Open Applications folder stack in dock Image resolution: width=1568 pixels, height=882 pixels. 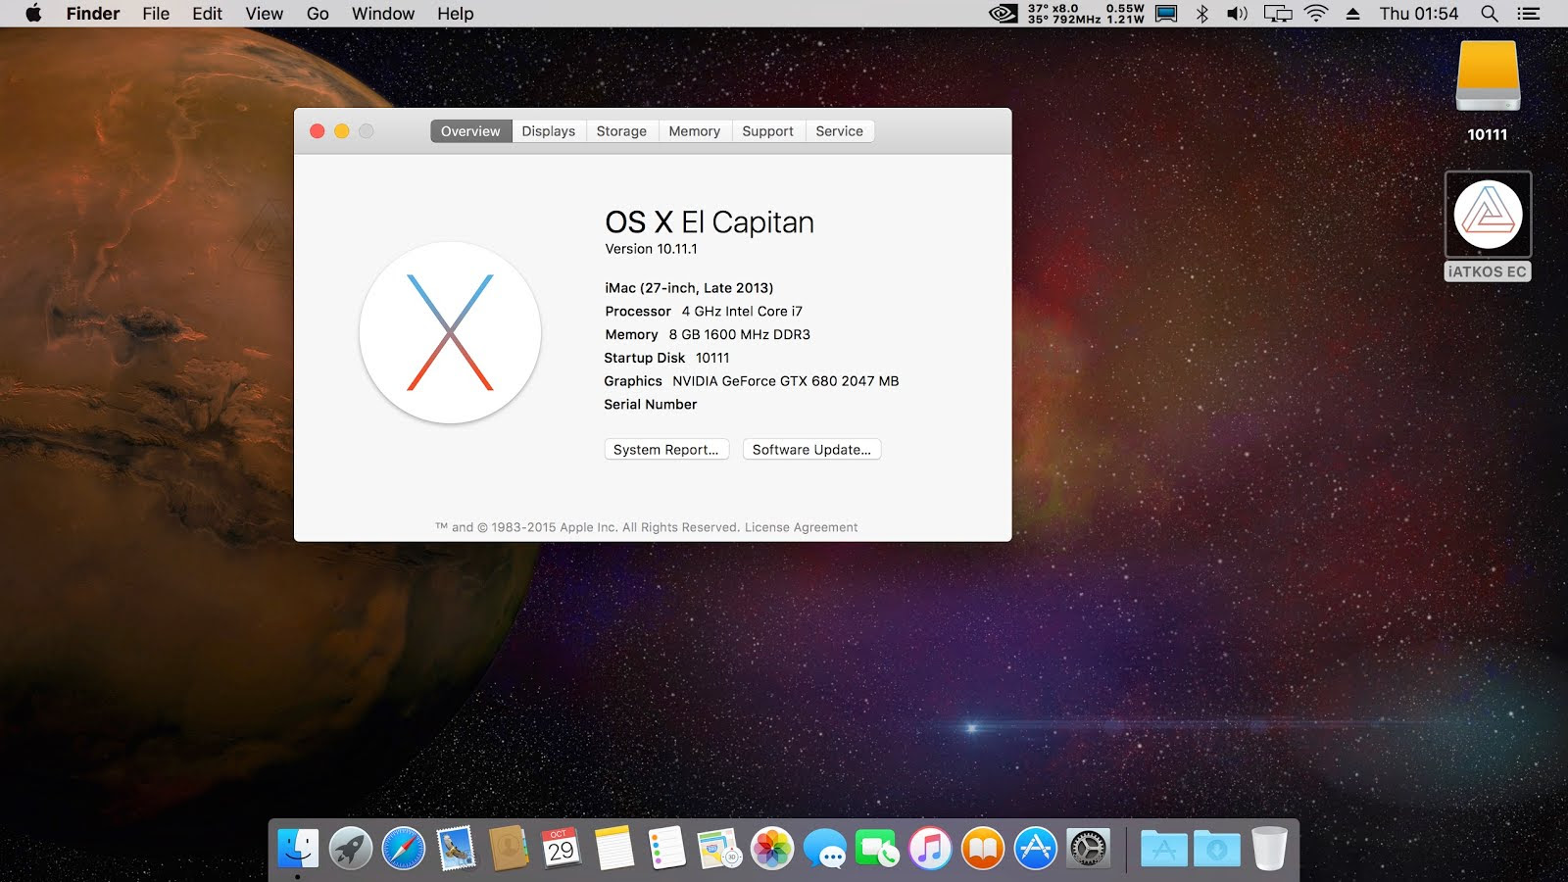pos(1163,849)
